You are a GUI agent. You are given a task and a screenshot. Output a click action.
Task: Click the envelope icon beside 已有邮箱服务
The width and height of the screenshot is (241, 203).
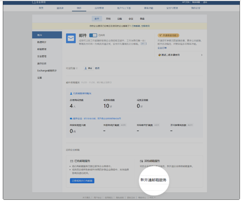click(x=71, y=161)
